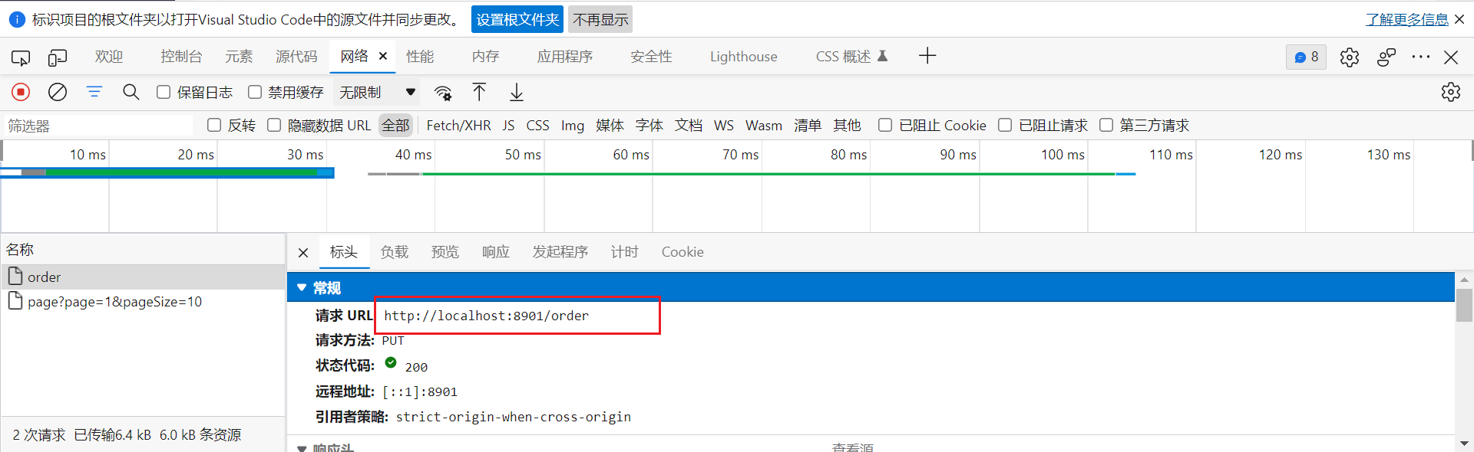Clear the network log

tap(58, 92)
